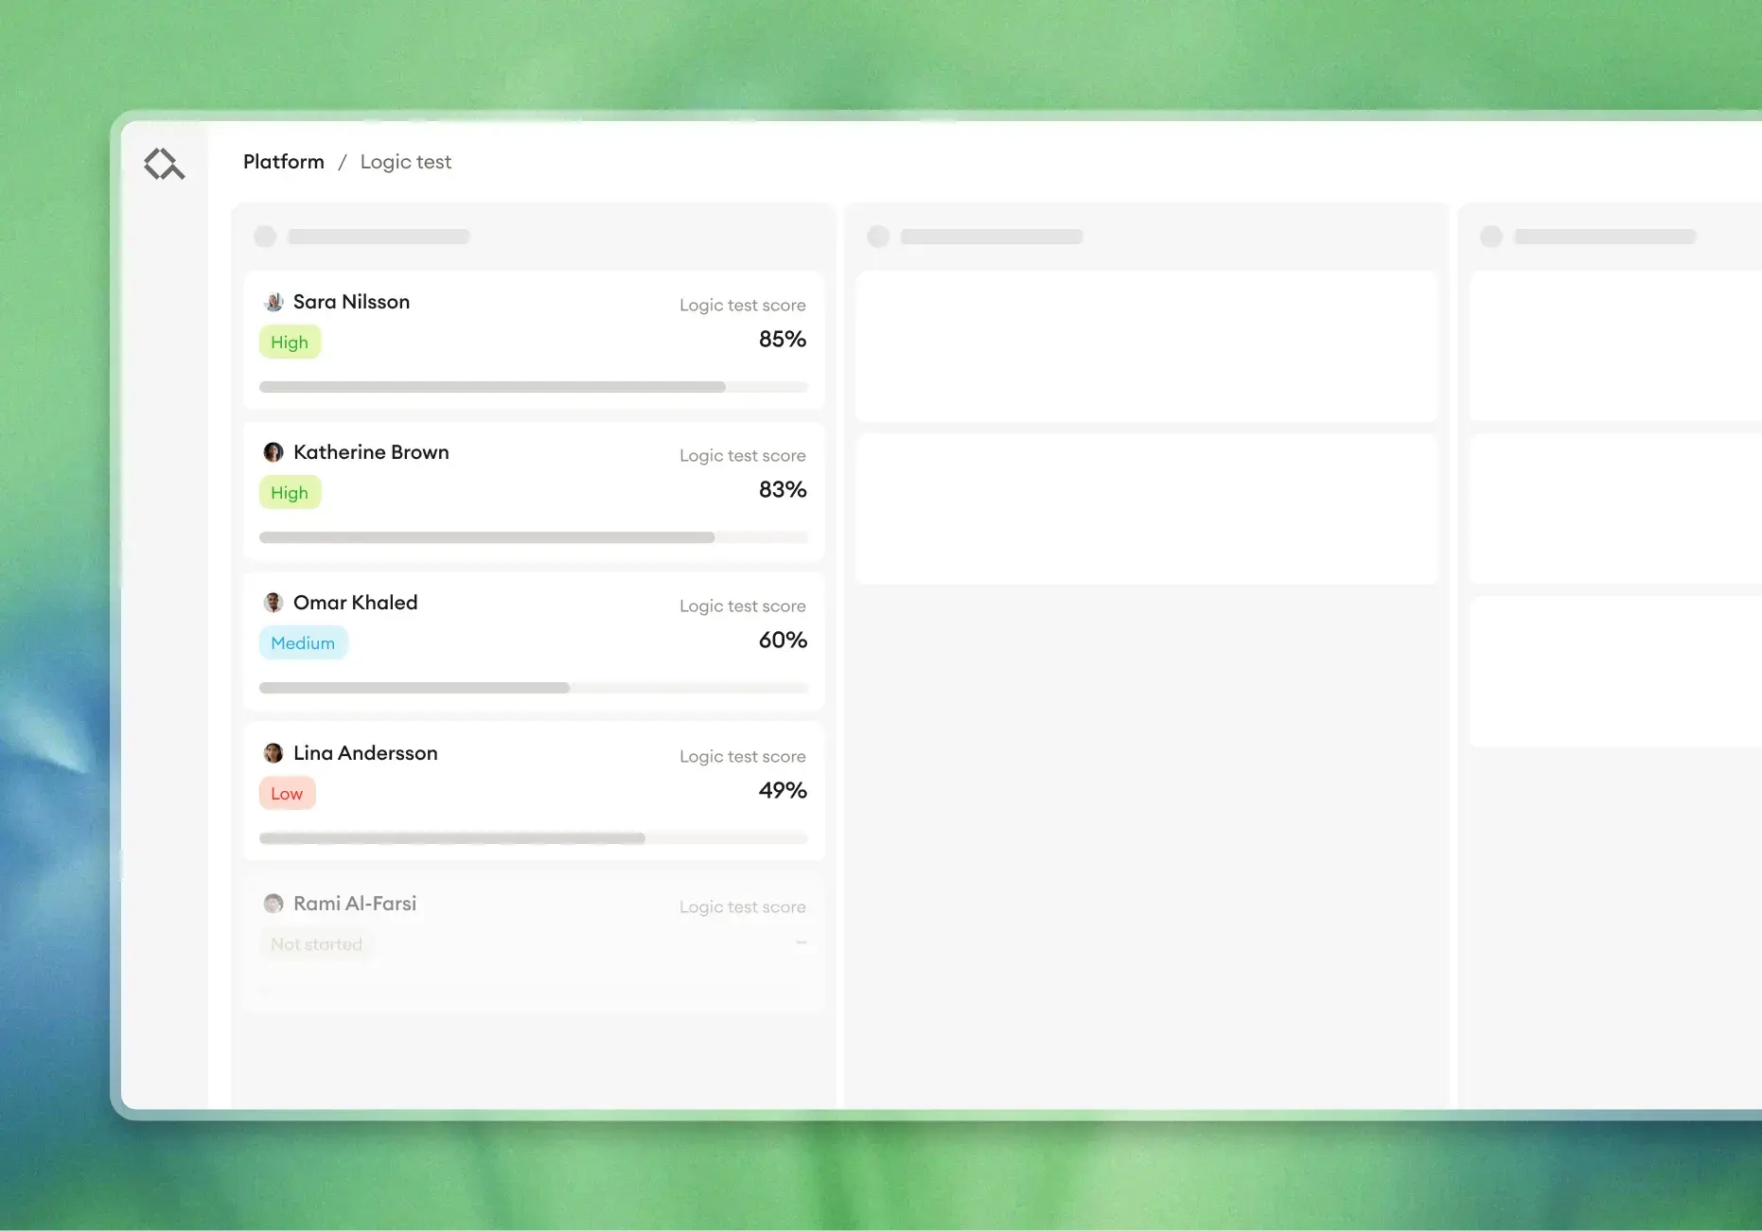Click Lina Andersson's avatar picture
This screenshot has height=1231, width=1762.
click(273, 753)
